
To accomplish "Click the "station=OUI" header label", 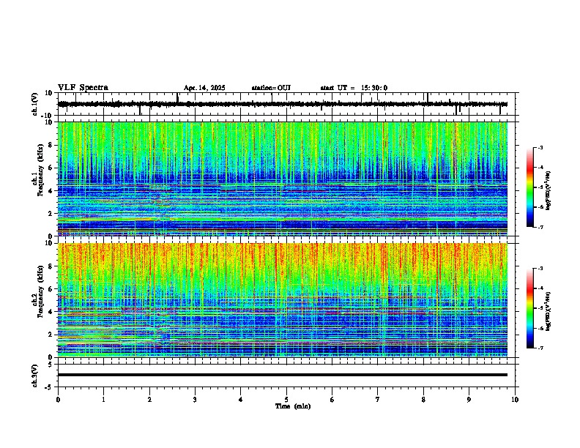I will 271,88.
